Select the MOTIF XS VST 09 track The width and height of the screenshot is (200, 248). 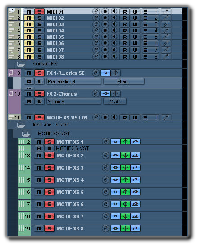pos(67,118)
